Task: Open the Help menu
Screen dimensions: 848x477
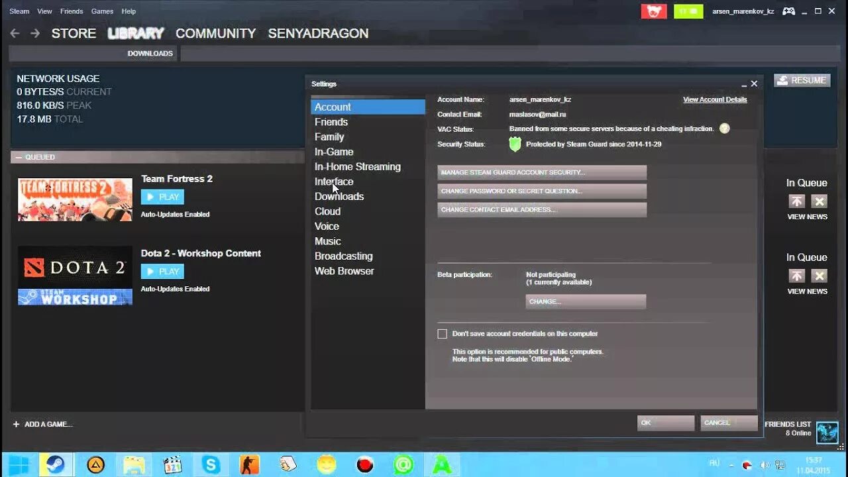Action: click(x=129, y=11)
